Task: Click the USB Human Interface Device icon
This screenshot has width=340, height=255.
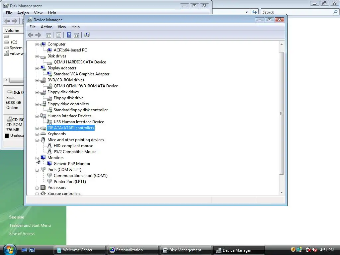Action: (x=49, y=122)
